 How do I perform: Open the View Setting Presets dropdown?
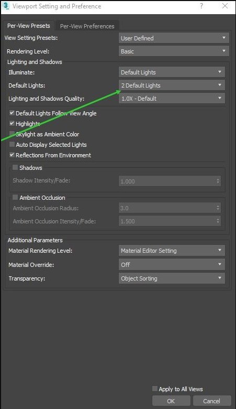point(174,38)
